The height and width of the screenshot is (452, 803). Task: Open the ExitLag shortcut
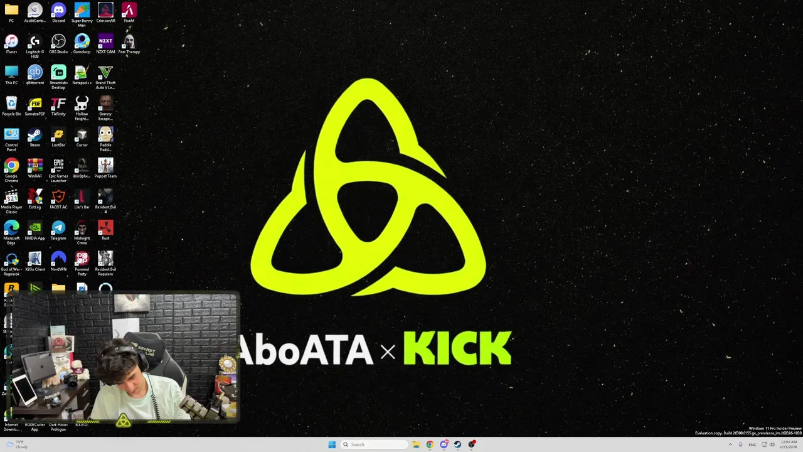pyautogui.click(x=35, y=199)
